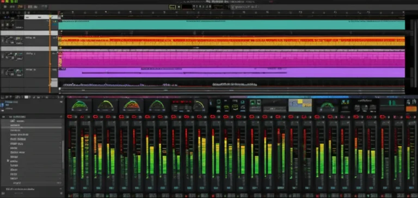This screenshot has width=418, height=198.
Task: Select the teal clip on the top track
Action: click(x=231, y=25)
